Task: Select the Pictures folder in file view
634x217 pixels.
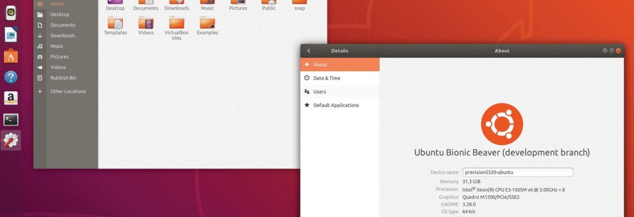Action: pos(238,5)
